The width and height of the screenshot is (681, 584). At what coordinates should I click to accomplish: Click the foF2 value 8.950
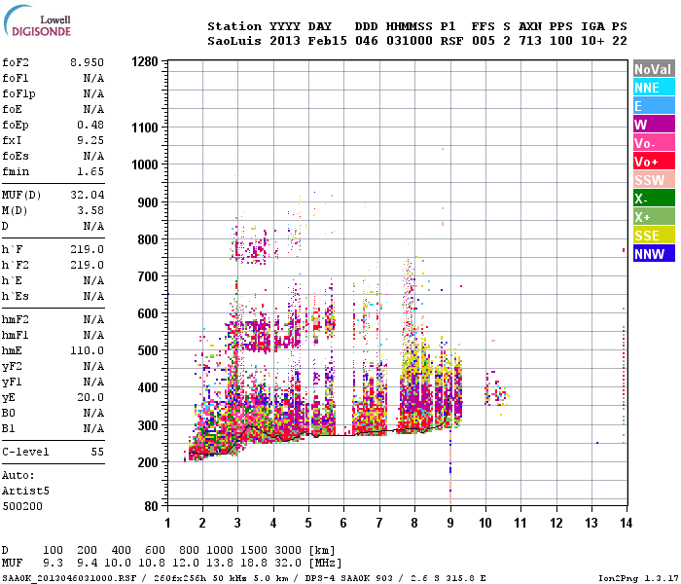pyautogui.click(x=87, y=62)
